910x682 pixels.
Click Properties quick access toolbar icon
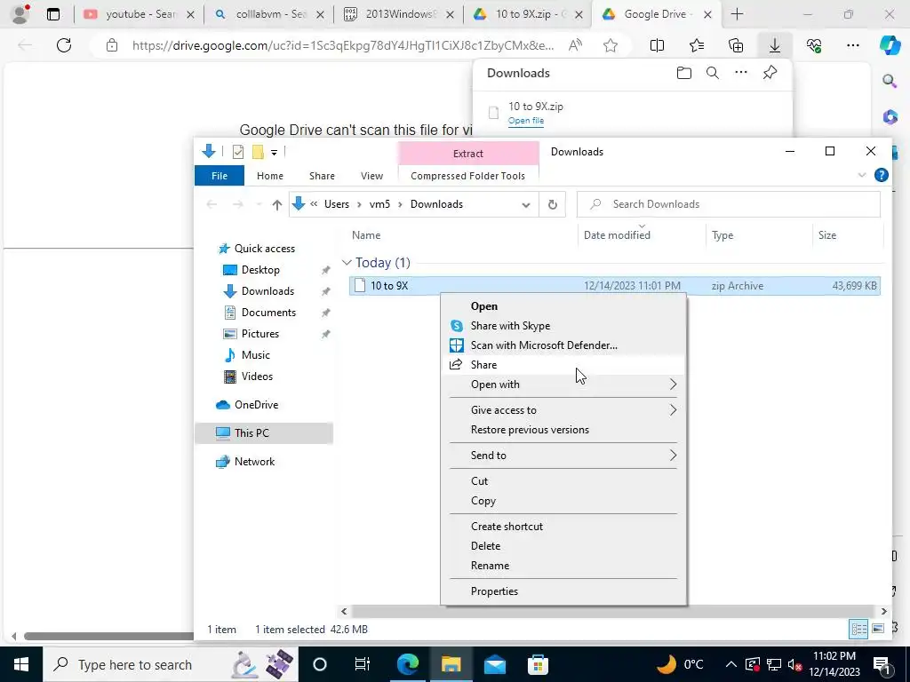point(238,152)
